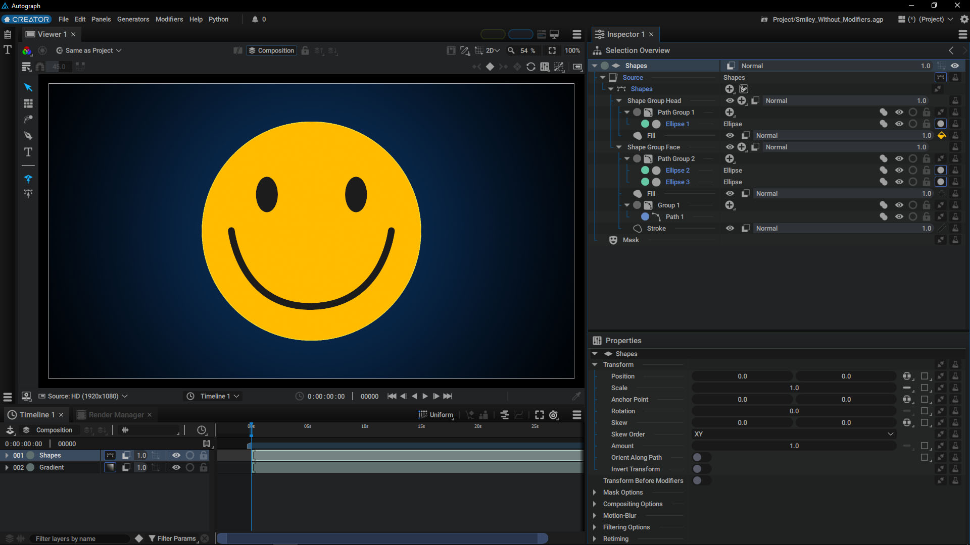Screen dimensions: 970x545
Task: Open project settings gear icon
Action: point(964,19)
